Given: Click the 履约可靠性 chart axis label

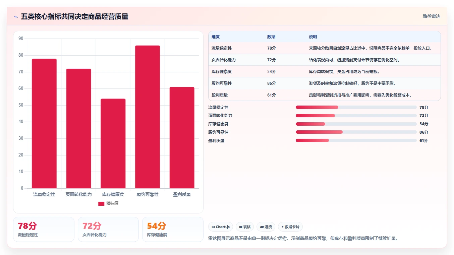Looking at the screenshot, I should [x=148, y=194].
